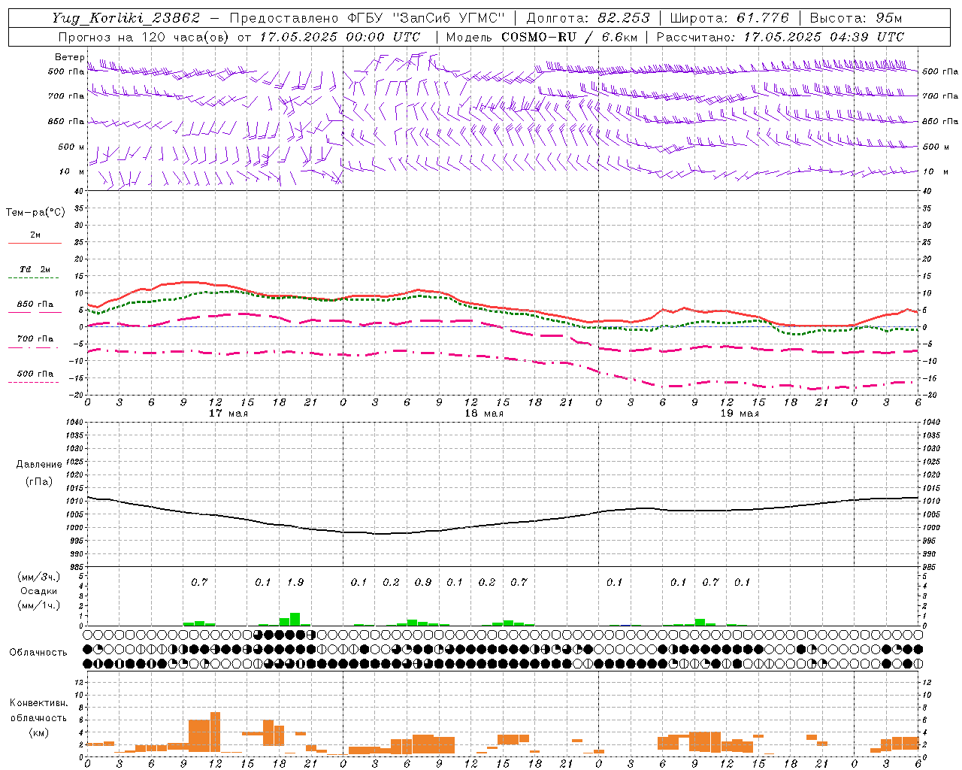962x770 pixels.
Task: Click the tallest green precipitation bar under 1.9
Action: (295, 620)
